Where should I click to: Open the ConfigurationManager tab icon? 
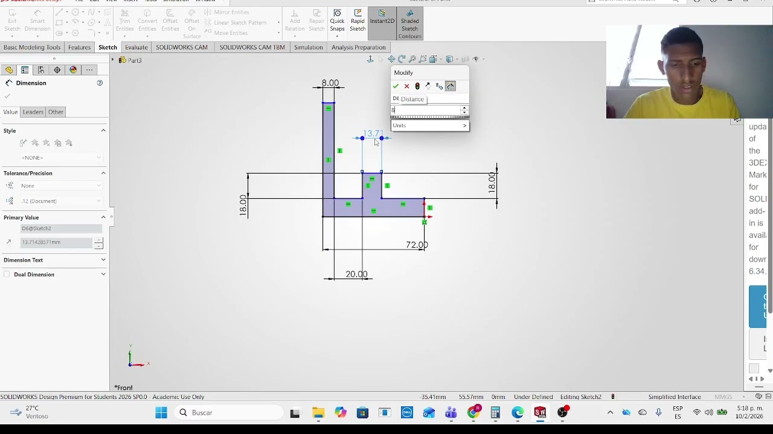[41, 70]
